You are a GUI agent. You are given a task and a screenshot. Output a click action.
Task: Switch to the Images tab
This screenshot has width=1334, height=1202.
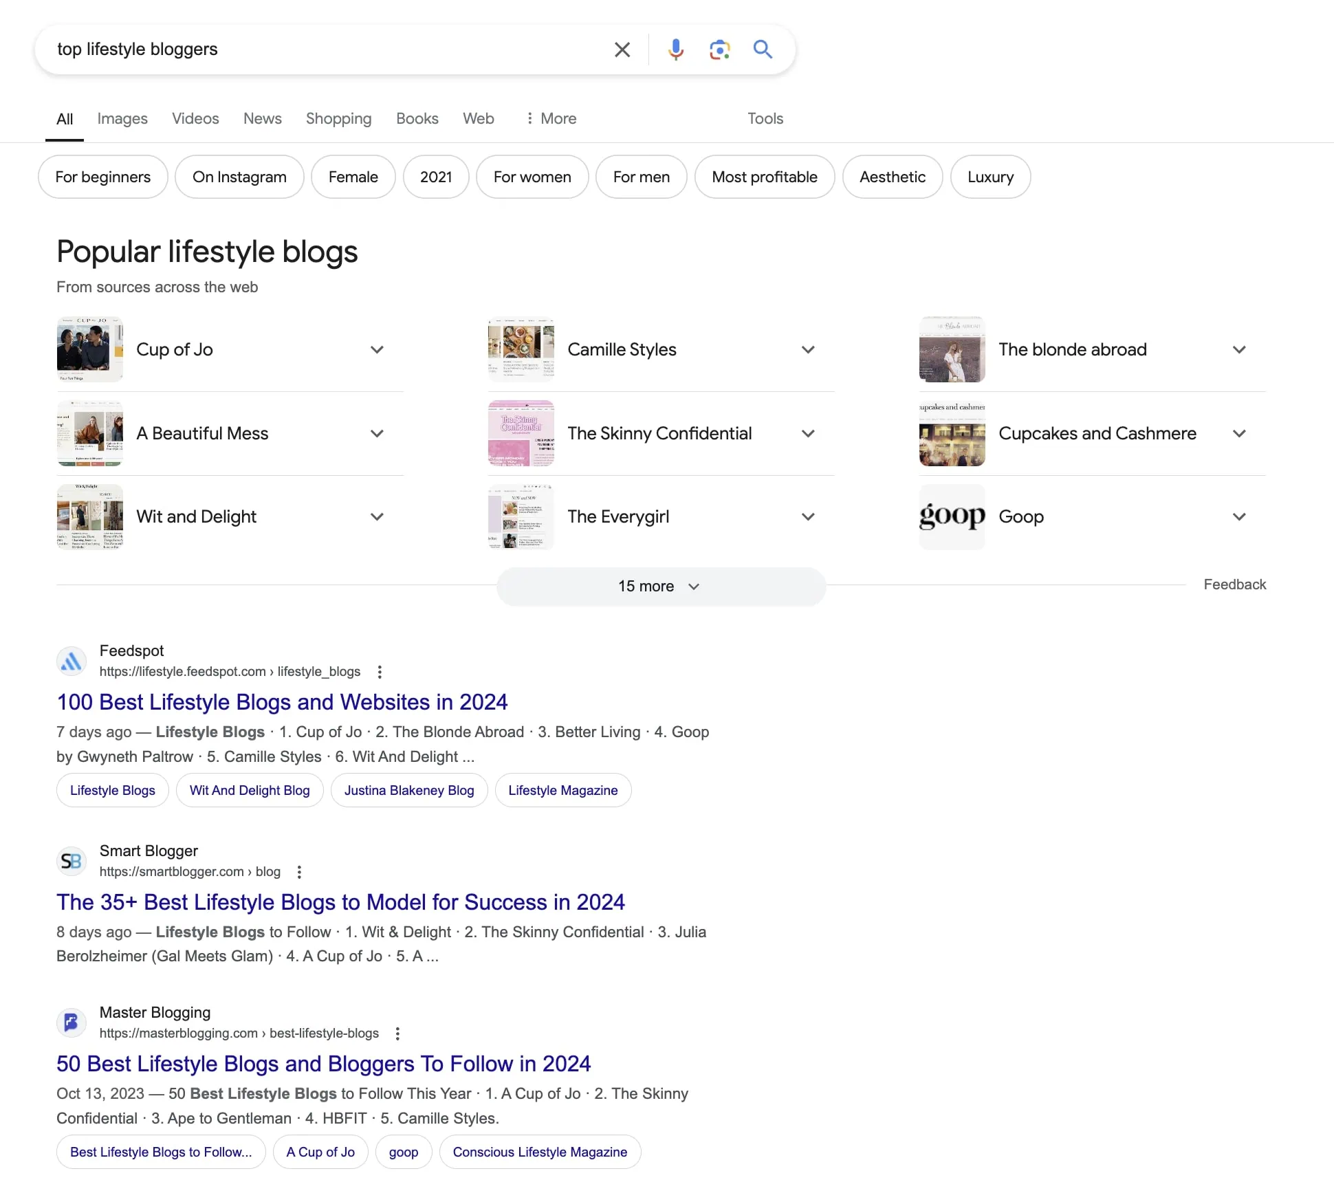[x=122, y=118]
